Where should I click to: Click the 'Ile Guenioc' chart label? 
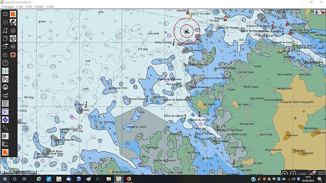click(210, 104)
